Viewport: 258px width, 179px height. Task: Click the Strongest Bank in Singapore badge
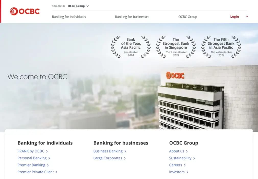176,47
